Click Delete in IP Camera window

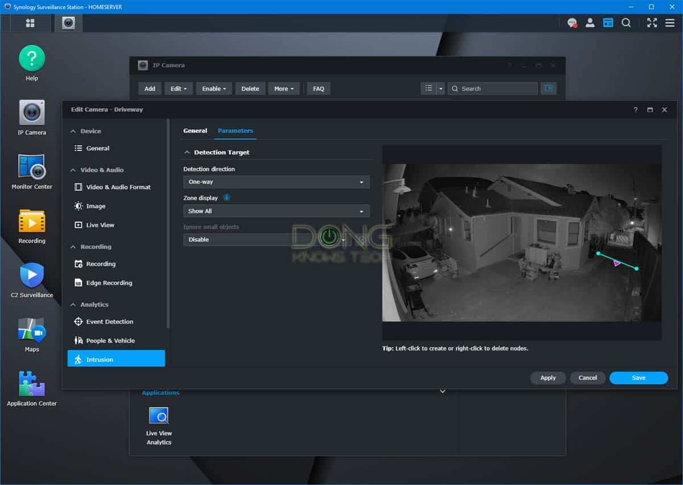(250, 88)
